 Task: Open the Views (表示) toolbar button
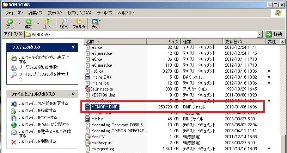(x=96, y=24)
